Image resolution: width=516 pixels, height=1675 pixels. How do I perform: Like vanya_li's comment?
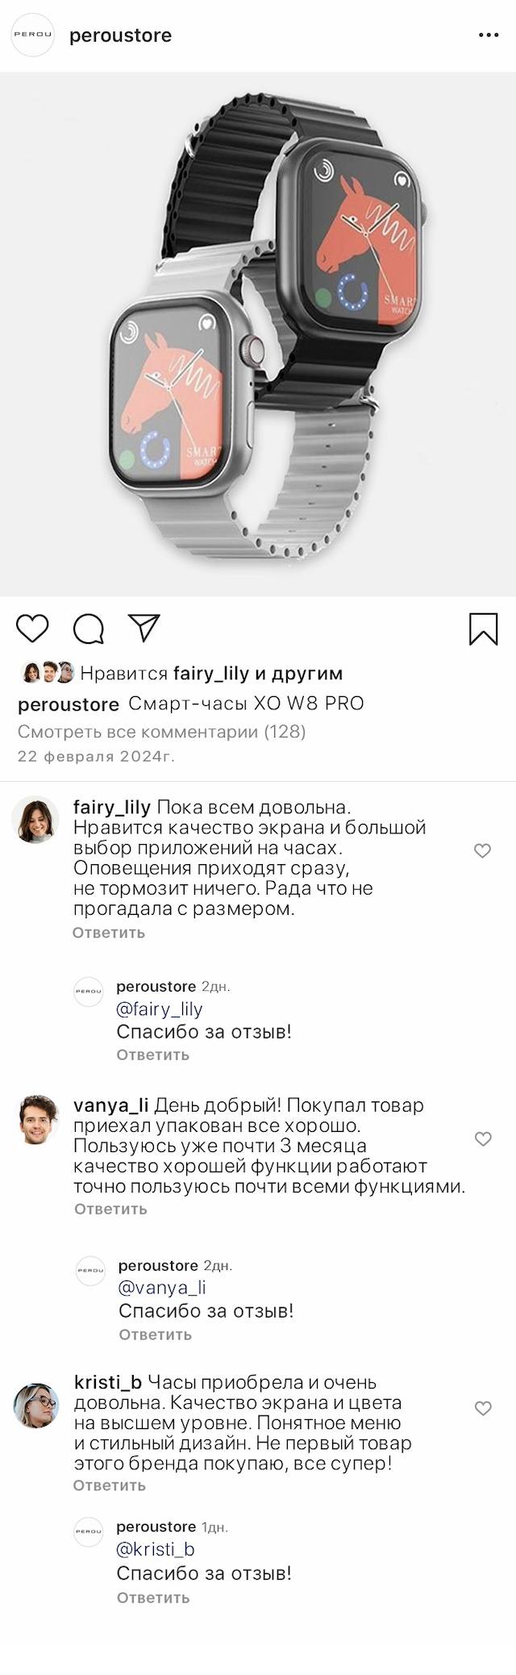(482, 1139)
